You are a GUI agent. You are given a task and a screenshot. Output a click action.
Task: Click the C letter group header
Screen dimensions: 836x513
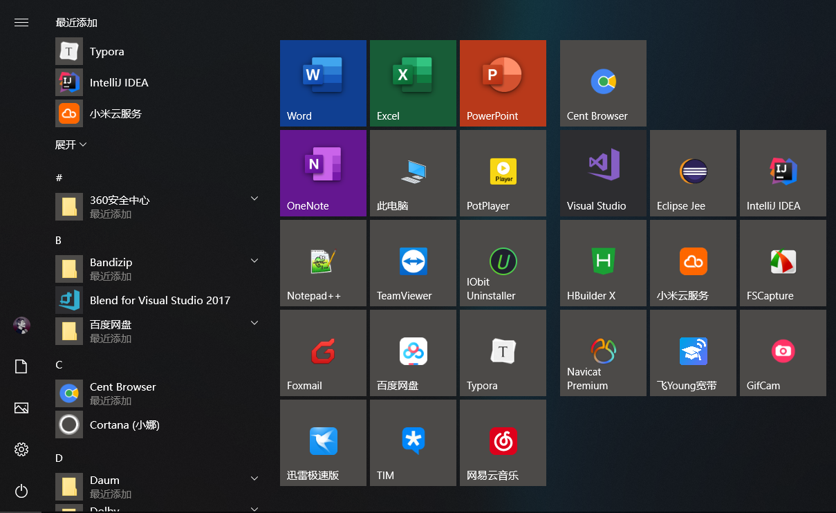[x=59, y=364]
